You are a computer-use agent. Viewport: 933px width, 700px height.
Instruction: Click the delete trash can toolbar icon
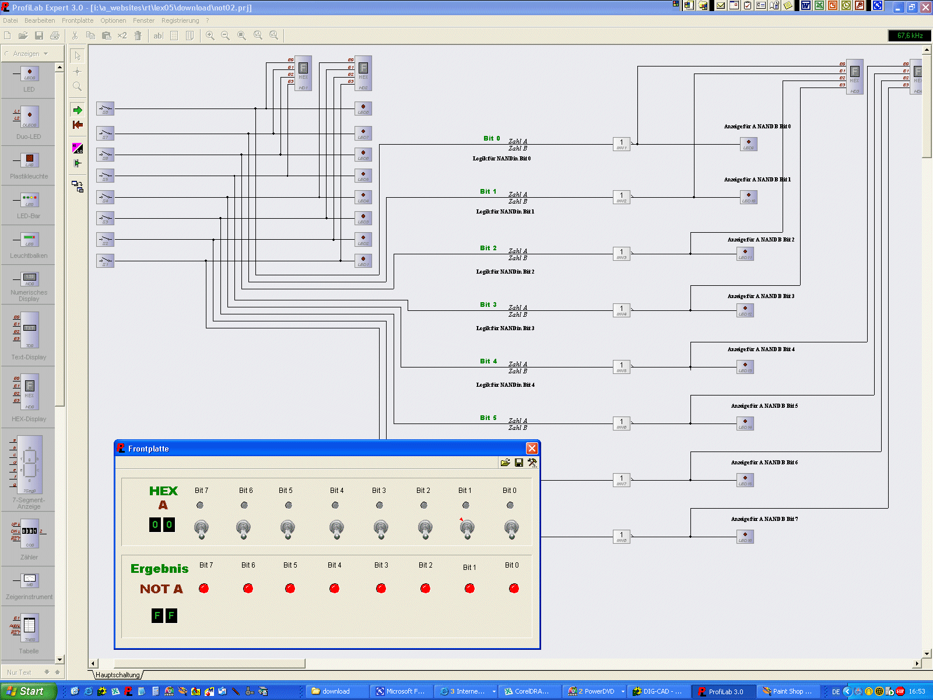pyautogui.click(x=138, y=36)
